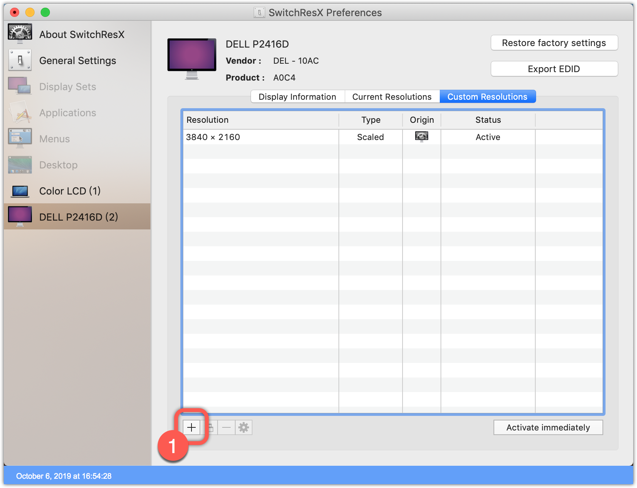This screenshot has height=488, width=637.
Task: Close the SwitchResX Preferences window
Action: (15, 12)
